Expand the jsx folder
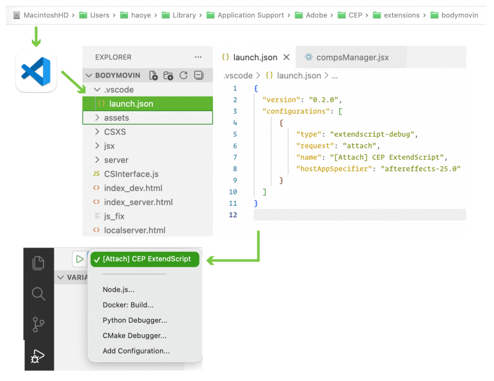This screenshot has height=381, width=494. [x=97, y=146]
